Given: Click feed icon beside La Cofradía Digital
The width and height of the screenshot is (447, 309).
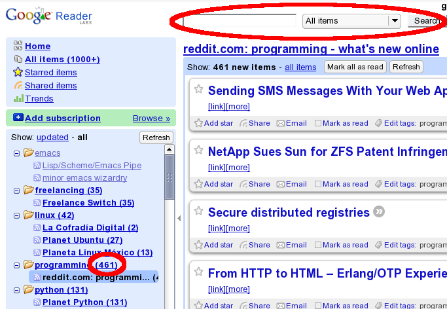Looking at the screenshot, I should (37, 227).
